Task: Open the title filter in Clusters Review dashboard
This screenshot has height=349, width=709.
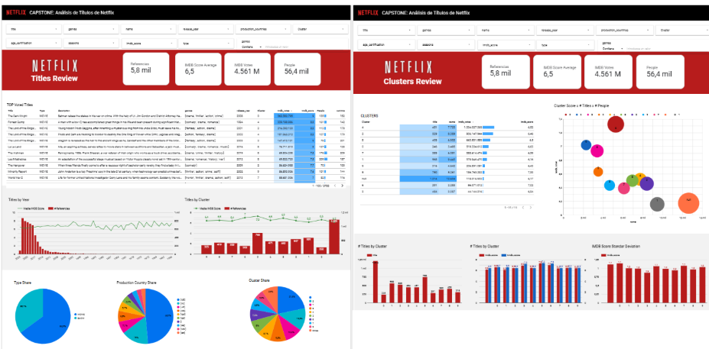Action: pyautogui.click(x=386, y=31)
